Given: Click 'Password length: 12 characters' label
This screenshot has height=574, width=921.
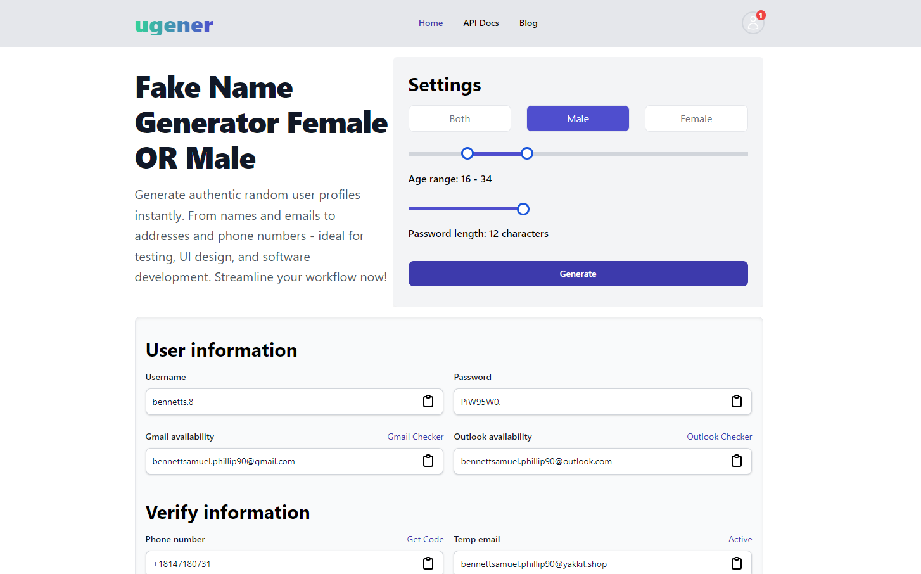Looking at the screenshot, I should (478, 234).
